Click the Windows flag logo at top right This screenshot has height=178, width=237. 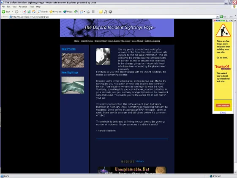(x=234, y=7)
